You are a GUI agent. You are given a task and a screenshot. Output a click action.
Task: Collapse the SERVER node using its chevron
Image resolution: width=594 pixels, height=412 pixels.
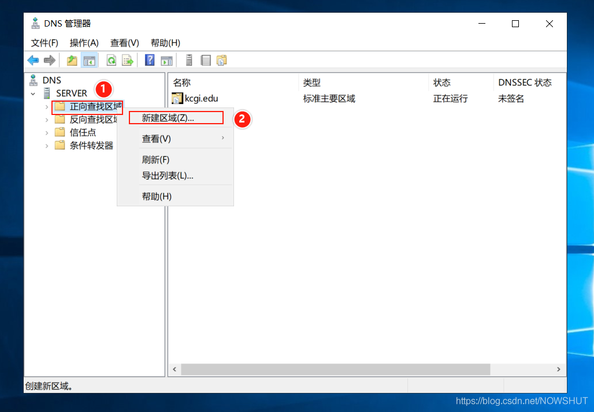click(33, 93)
